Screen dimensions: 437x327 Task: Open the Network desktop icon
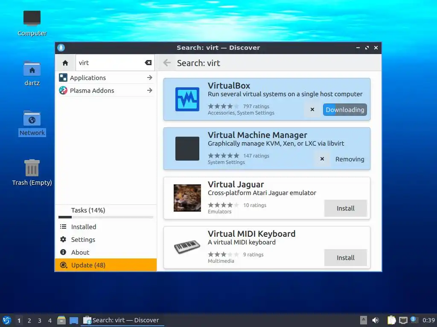tap(32, 123)
